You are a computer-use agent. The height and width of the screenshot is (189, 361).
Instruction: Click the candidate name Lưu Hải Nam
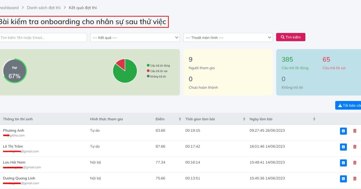[x=14, y=162]
